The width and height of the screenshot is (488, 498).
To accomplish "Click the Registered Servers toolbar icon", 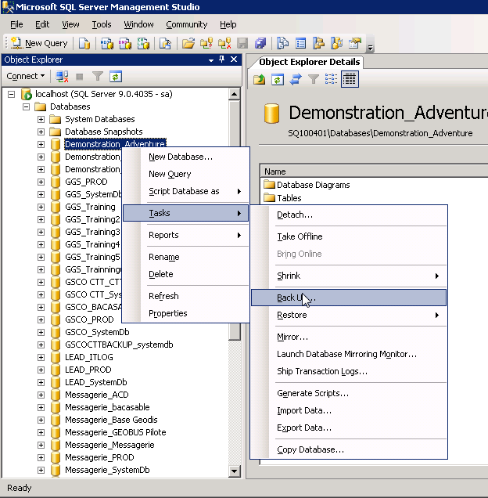I will (x=282, y=43).
